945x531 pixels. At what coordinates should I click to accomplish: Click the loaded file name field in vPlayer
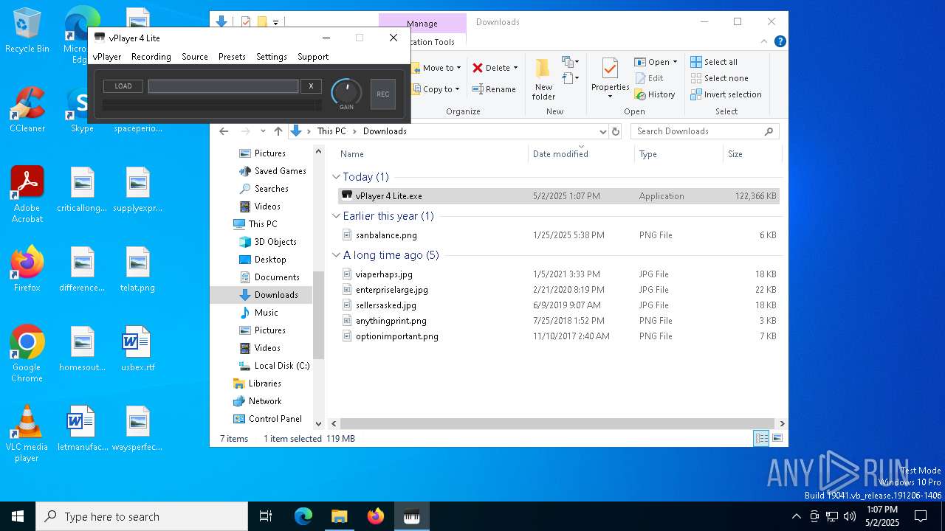pyautogui.click(x=223, y=86)
